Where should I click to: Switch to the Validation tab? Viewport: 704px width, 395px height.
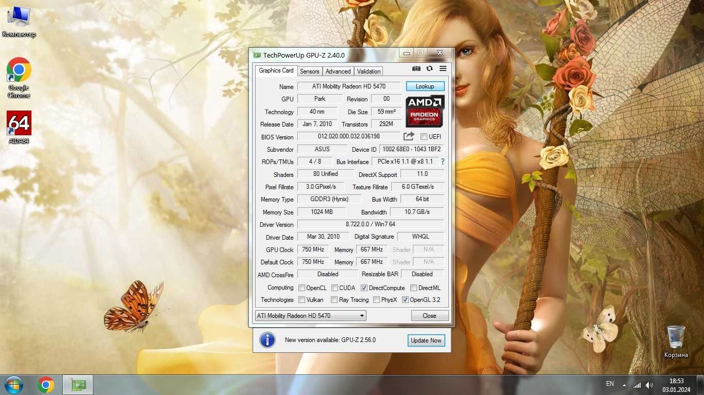[369, 71]
